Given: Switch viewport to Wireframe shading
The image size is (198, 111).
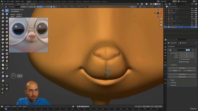Looking at the screenshot, I should click(x=154, y=4).
